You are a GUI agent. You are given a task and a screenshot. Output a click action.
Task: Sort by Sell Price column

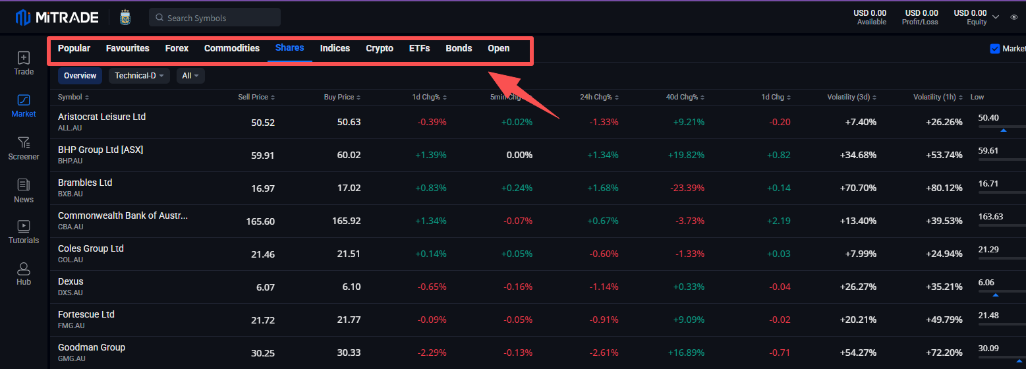(x=256, y=97)
